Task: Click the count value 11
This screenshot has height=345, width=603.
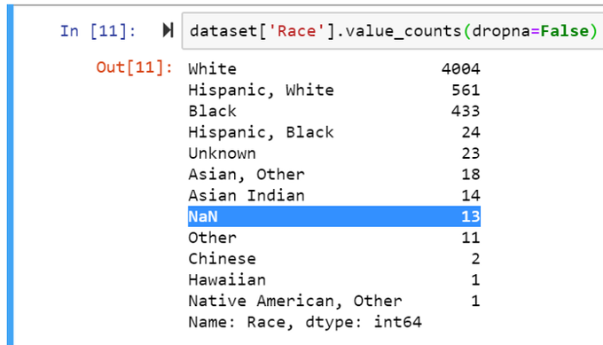Action: click(x=471, y=238)
